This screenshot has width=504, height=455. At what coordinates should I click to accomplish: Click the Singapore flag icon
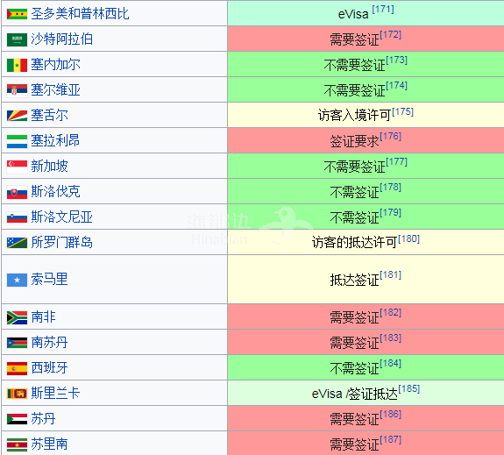point(17,167)
